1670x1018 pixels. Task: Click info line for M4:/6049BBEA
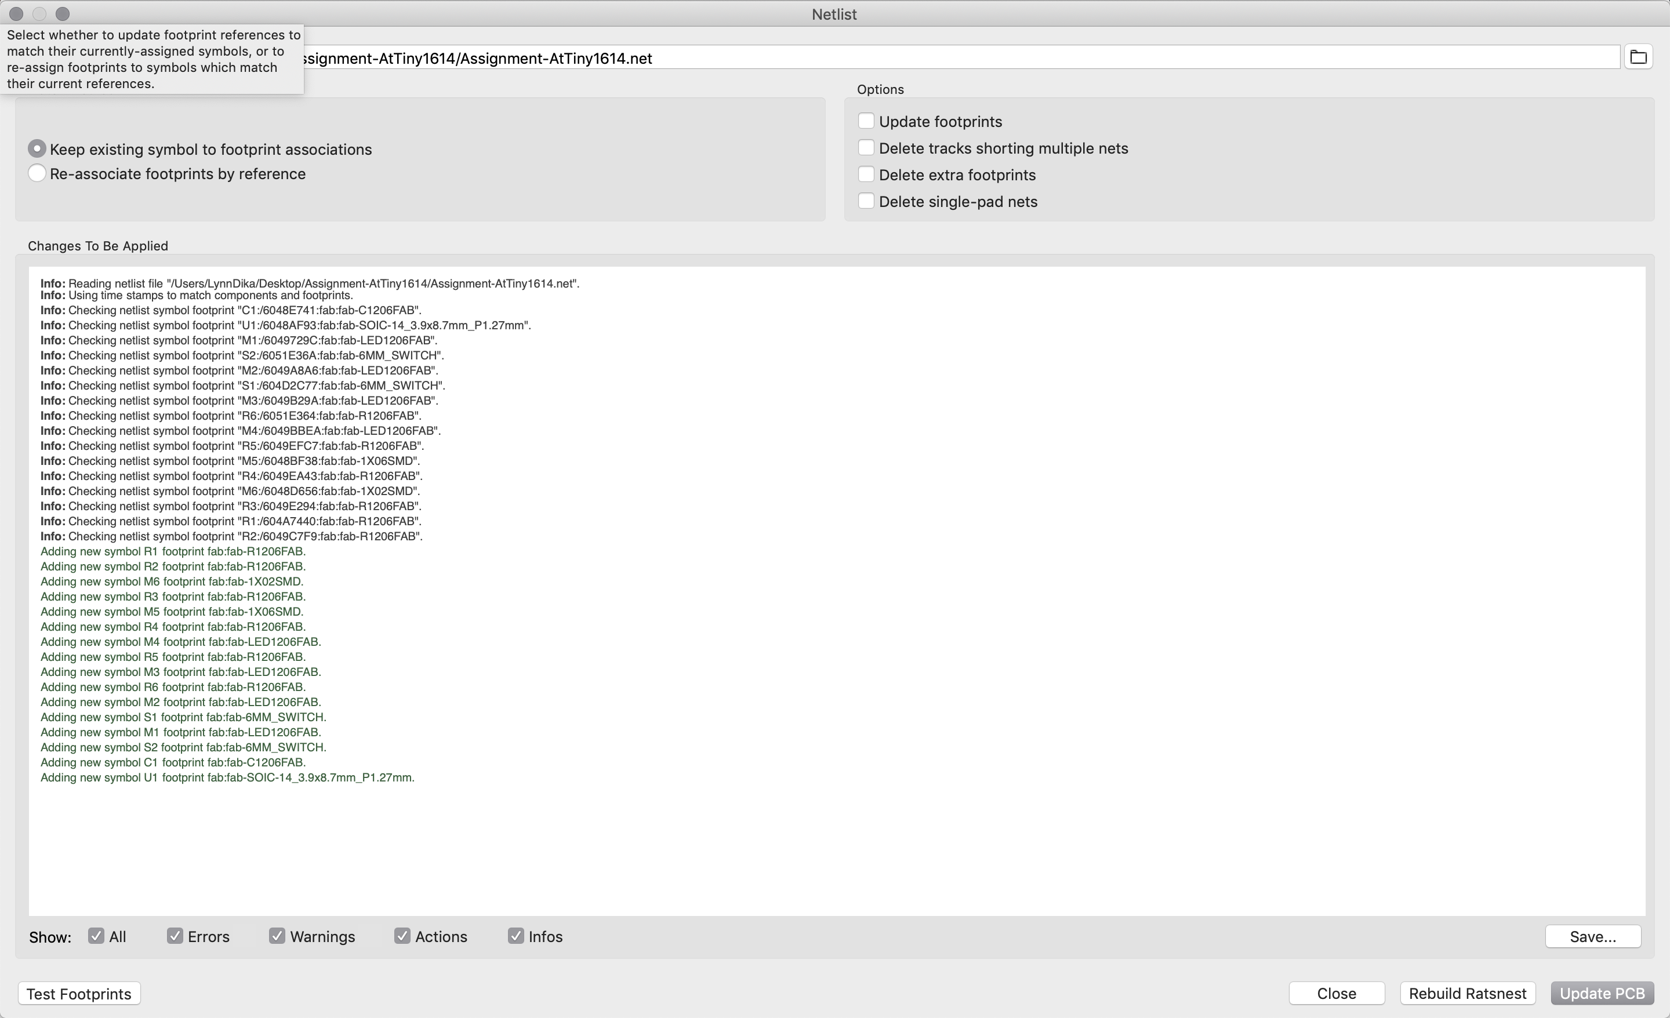point(241,431)
